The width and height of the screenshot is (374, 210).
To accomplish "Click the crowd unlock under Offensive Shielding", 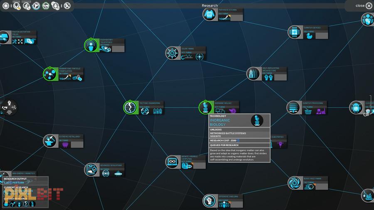I will (x=225, y=204).
